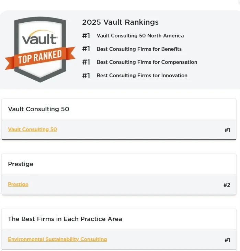Open the Environmental Sustainability Consulting link
Image resolution: width=240 pixels, height=251 pixels.
[57, 239]
